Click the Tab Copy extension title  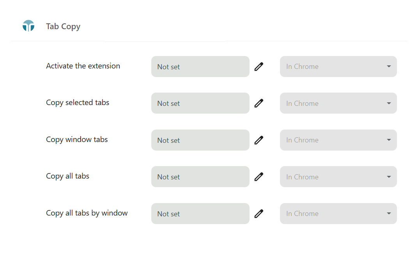[63, 26]
